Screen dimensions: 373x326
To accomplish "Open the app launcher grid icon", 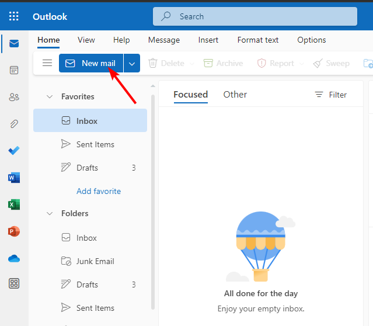I will [x=14, y=16].
